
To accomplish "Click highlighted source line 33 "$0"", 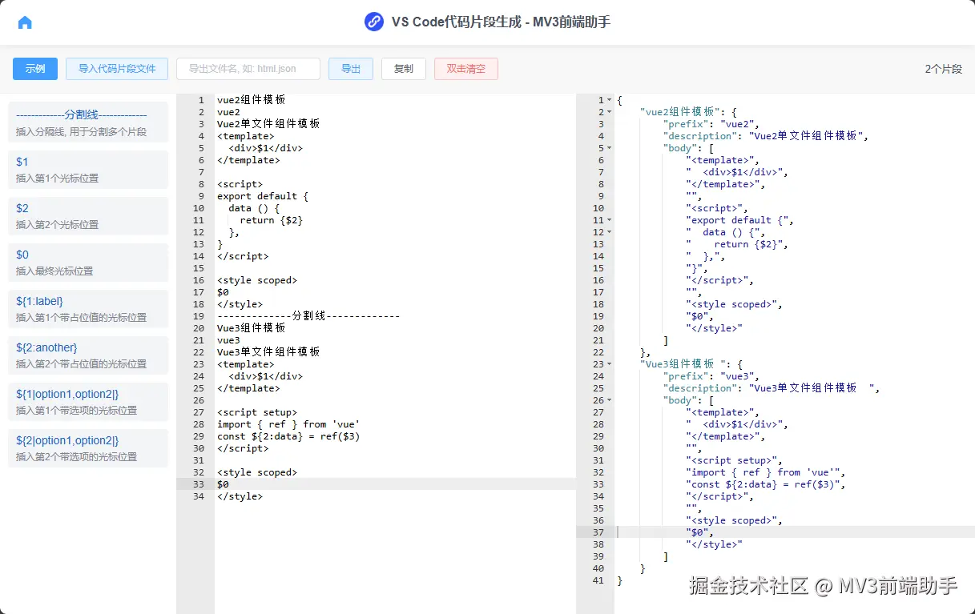I will (x=223, y=484).
